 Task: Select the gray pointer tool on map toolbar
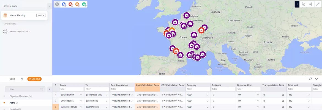point(57,4)
